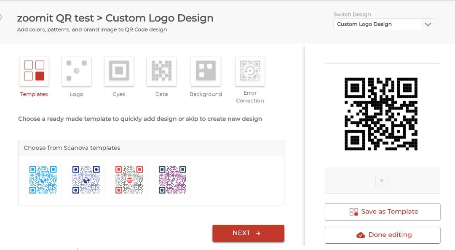Open the Data pattern step icon
The width and height of the screenshot is (455, 250).
(162, 71)
